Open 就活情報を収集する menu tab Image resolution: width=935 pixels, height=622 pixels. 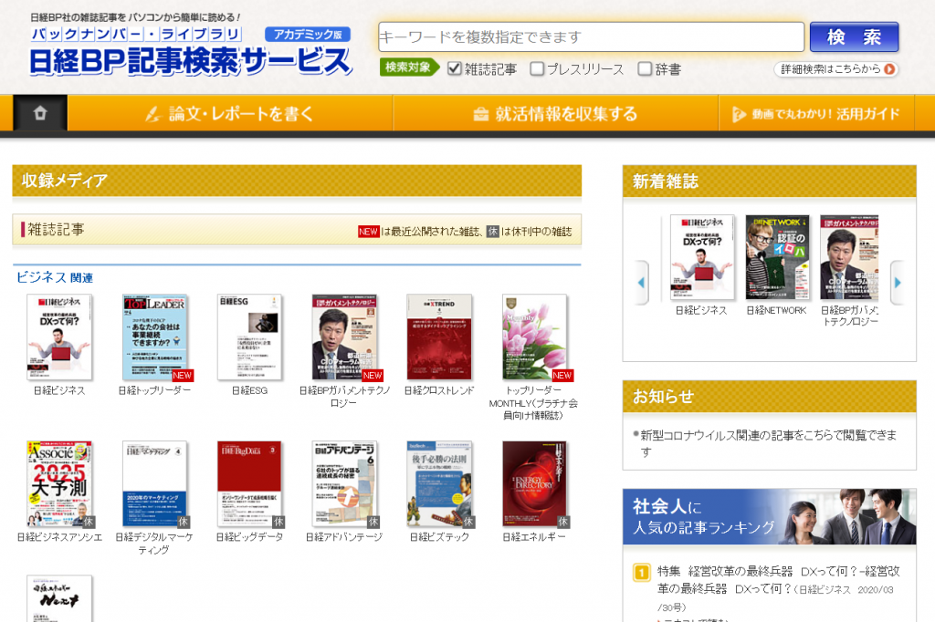click(555, 113)
